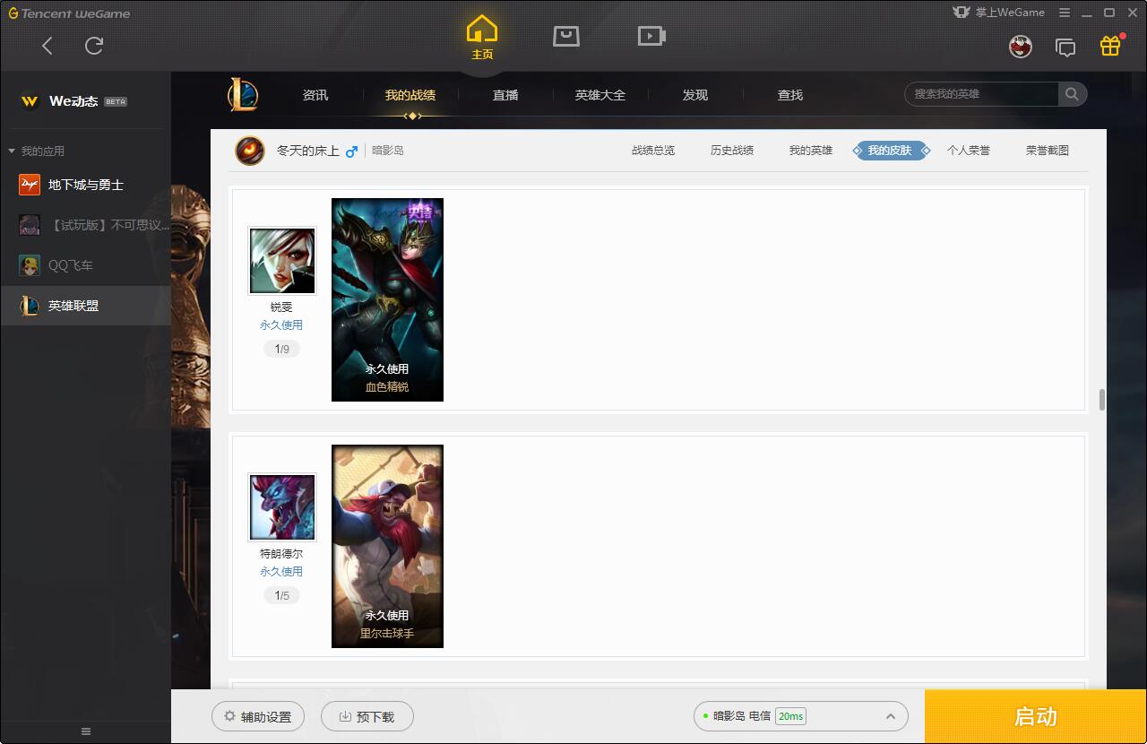Viewport: 1147px width, 744px height.
Task: Focus the 搜索我的英雄 search field
Action: pyautogui.click(x=983, y=94)
